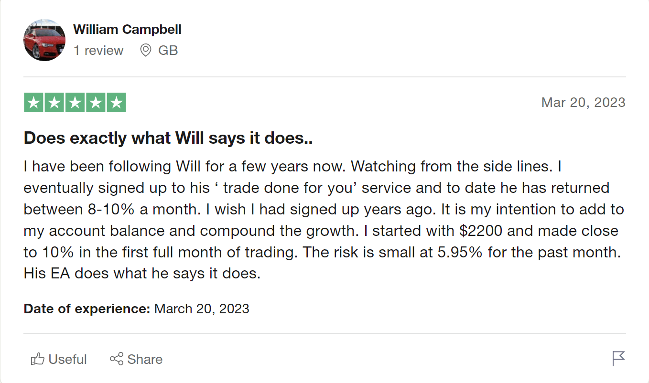Click the fifth green rating star
649x383 pixels.
[x=116, y=102]
